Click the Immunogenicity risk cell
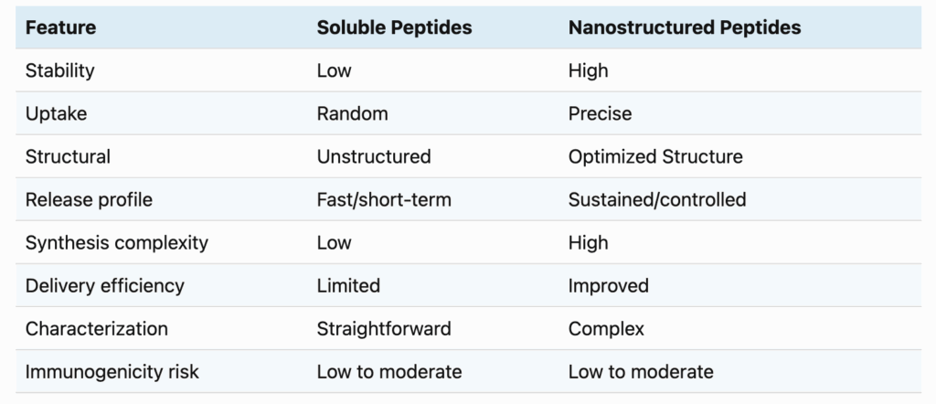936x404 pixels. (112, 372)
